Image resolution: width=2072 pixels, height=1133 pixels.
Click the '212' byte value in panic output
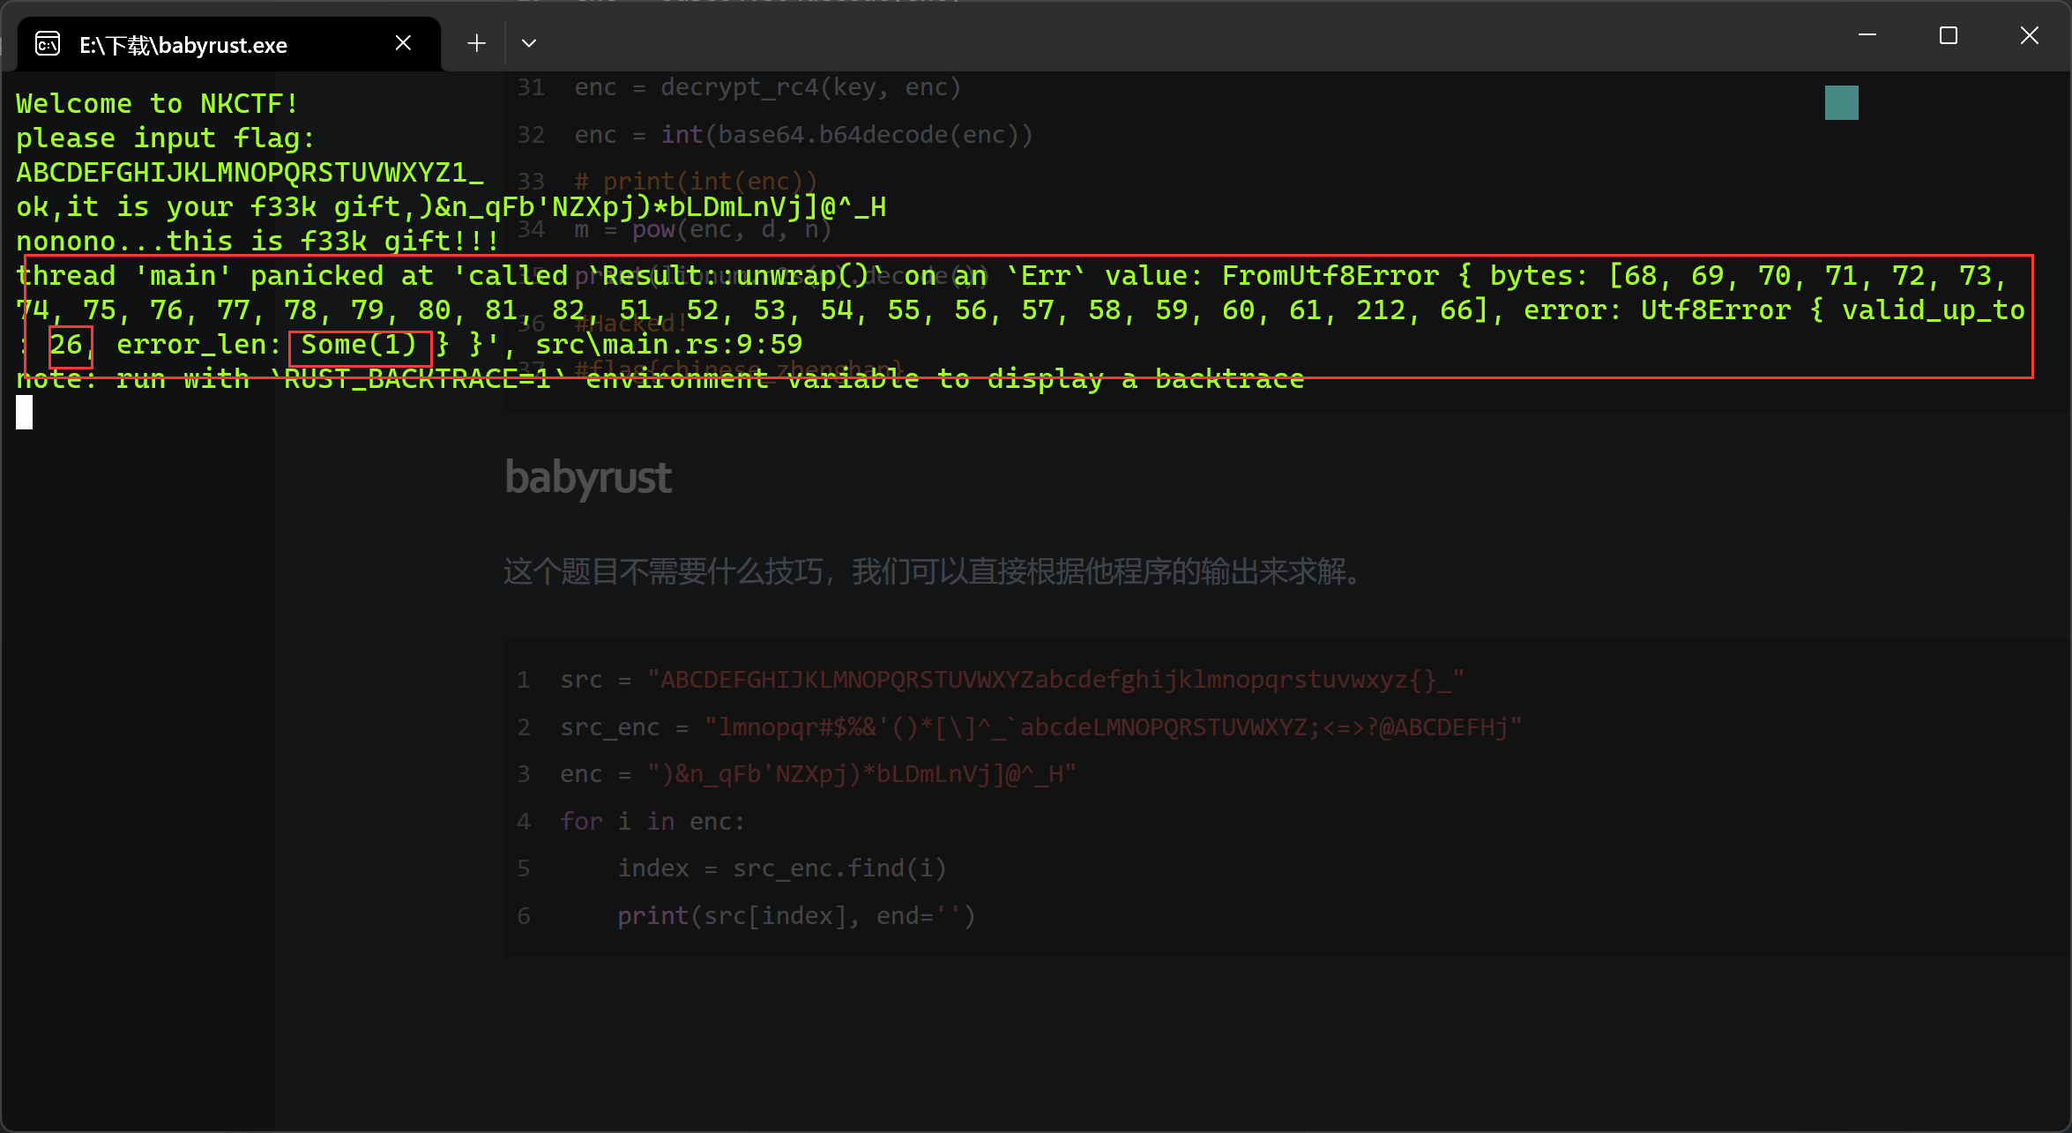[1382, 310]
